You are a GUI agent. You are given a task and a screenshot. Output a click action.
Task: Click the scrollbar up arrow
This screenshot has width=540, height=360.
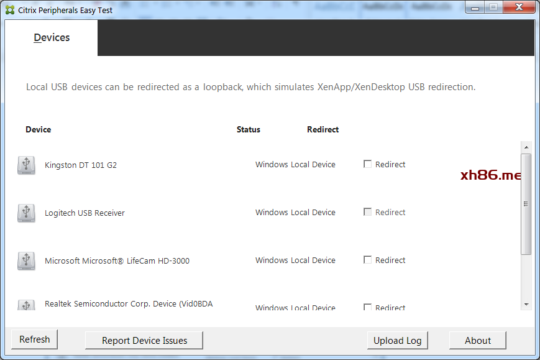[526, 147]
